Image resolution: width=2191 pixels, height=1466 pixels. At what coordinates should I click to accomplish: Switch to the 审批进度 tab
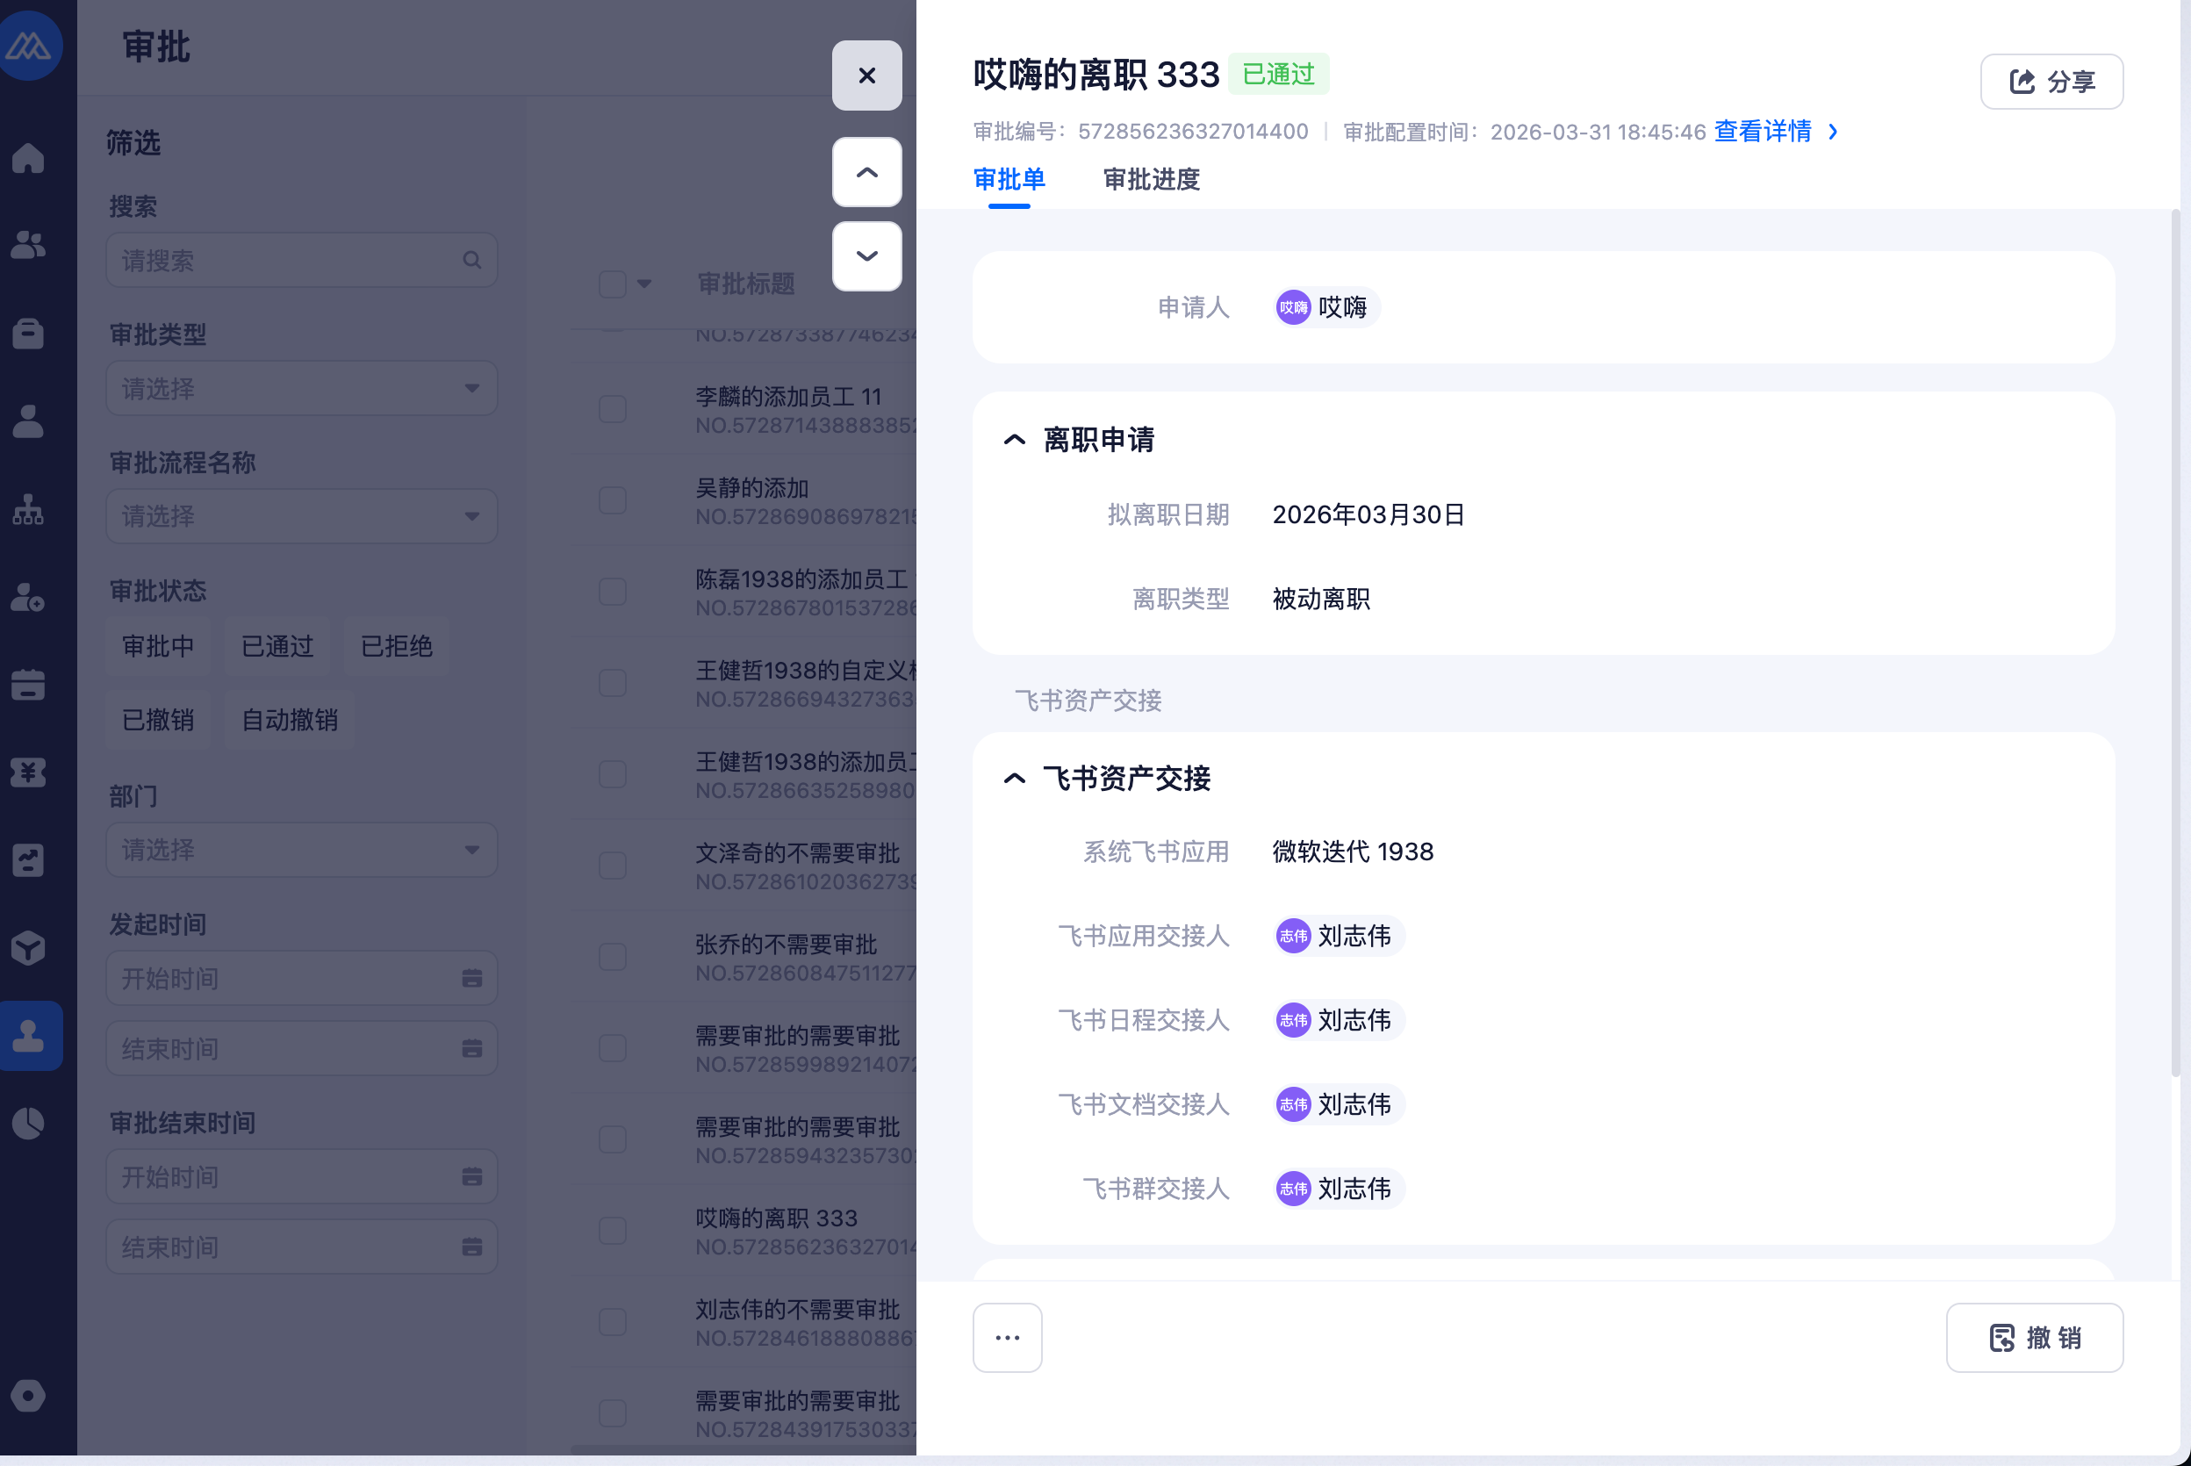[1151, 178]
